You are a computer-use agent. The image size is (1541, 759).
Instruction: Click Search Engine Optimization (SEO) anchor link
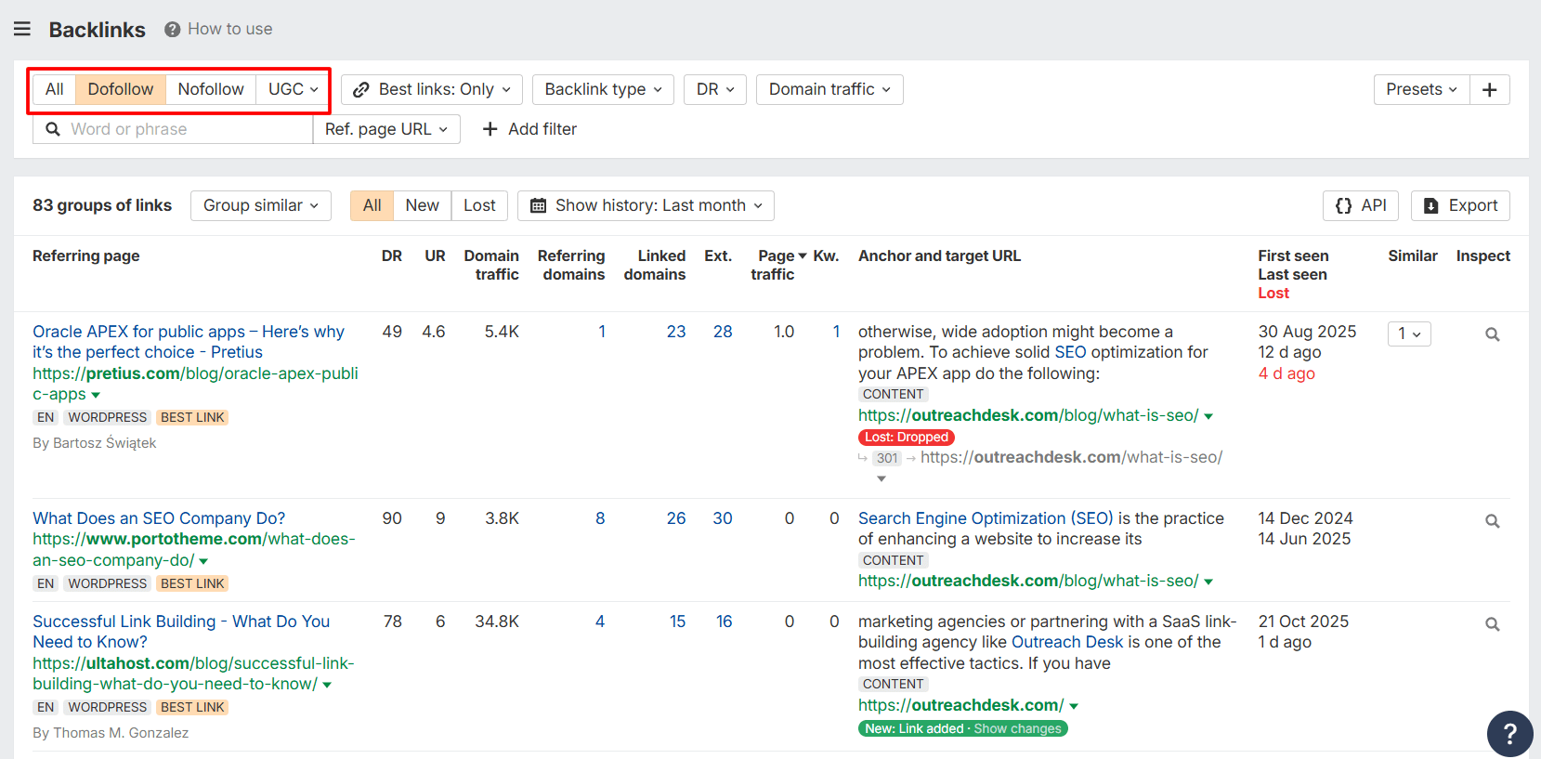coord(986,518)
